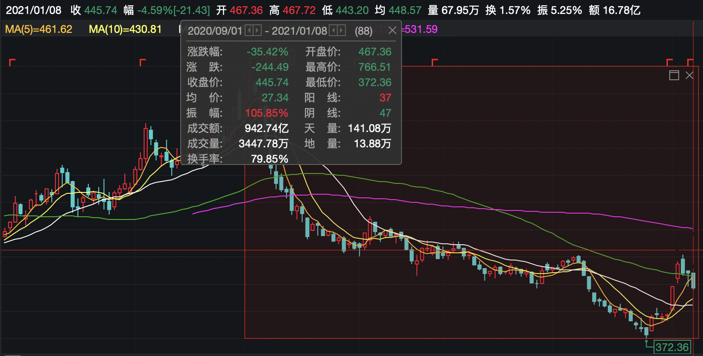Step the 2020/09/01 start date back

(248, 31)
